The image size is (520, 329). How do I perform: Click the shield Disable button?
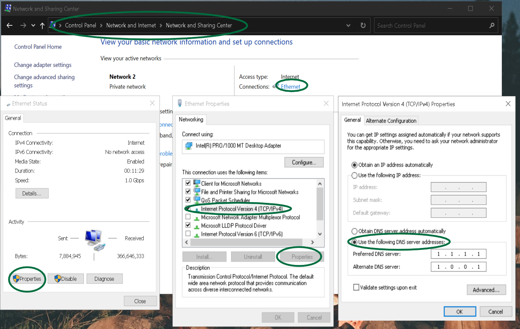pos(65,279)
